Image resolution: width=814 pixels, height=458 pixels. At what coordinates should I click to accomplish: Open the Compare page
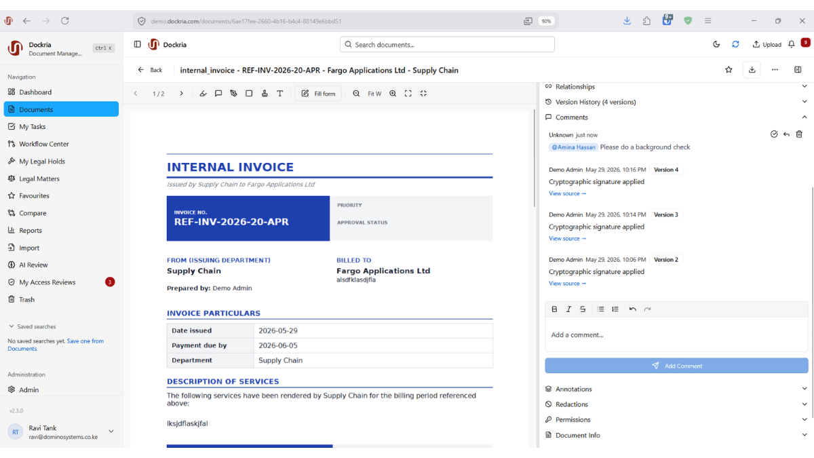coord(61,213)
